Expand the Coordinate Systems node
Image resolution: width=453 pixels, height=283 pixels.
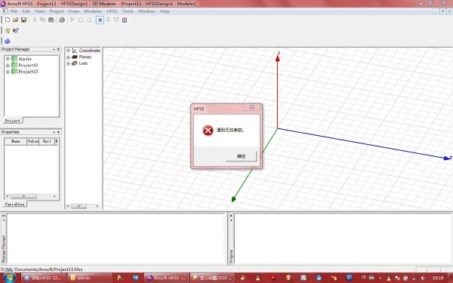point(68,51)
